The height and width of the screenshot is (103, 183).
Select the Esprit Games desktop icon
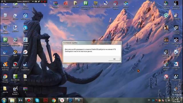coord(176,42)
